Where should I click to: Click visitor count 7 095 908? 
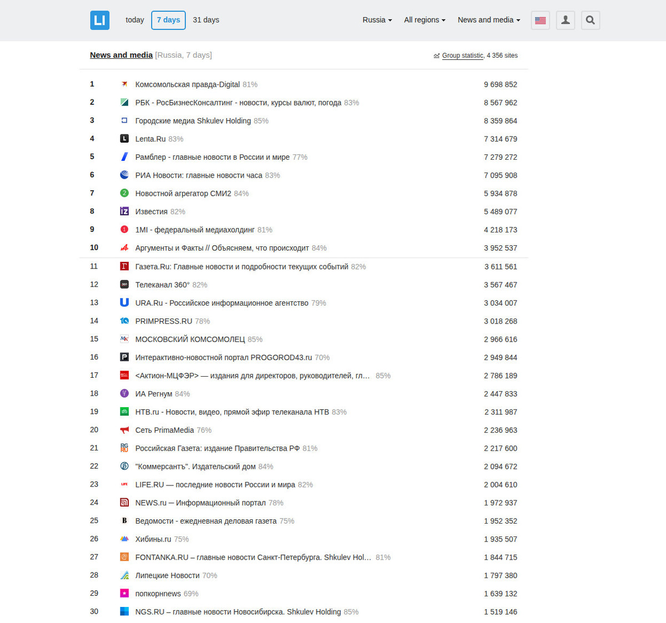pyautogui.click(x=501, y=175)
